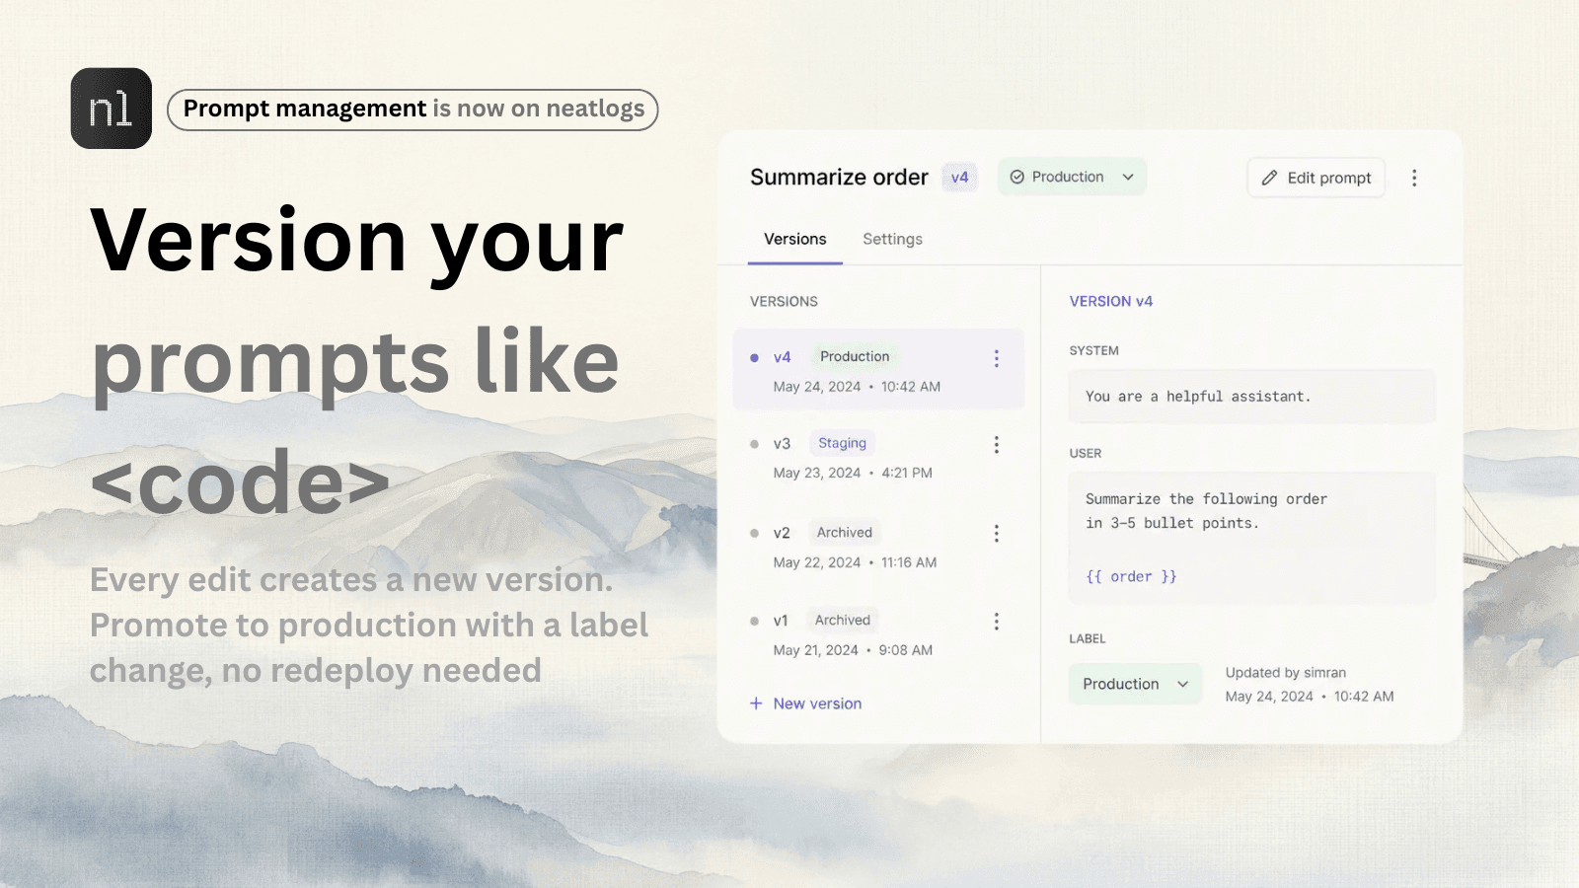1579x888 pixels.
Task: Open the three-dot menu for version v4
Action: [x=997, y=358]
